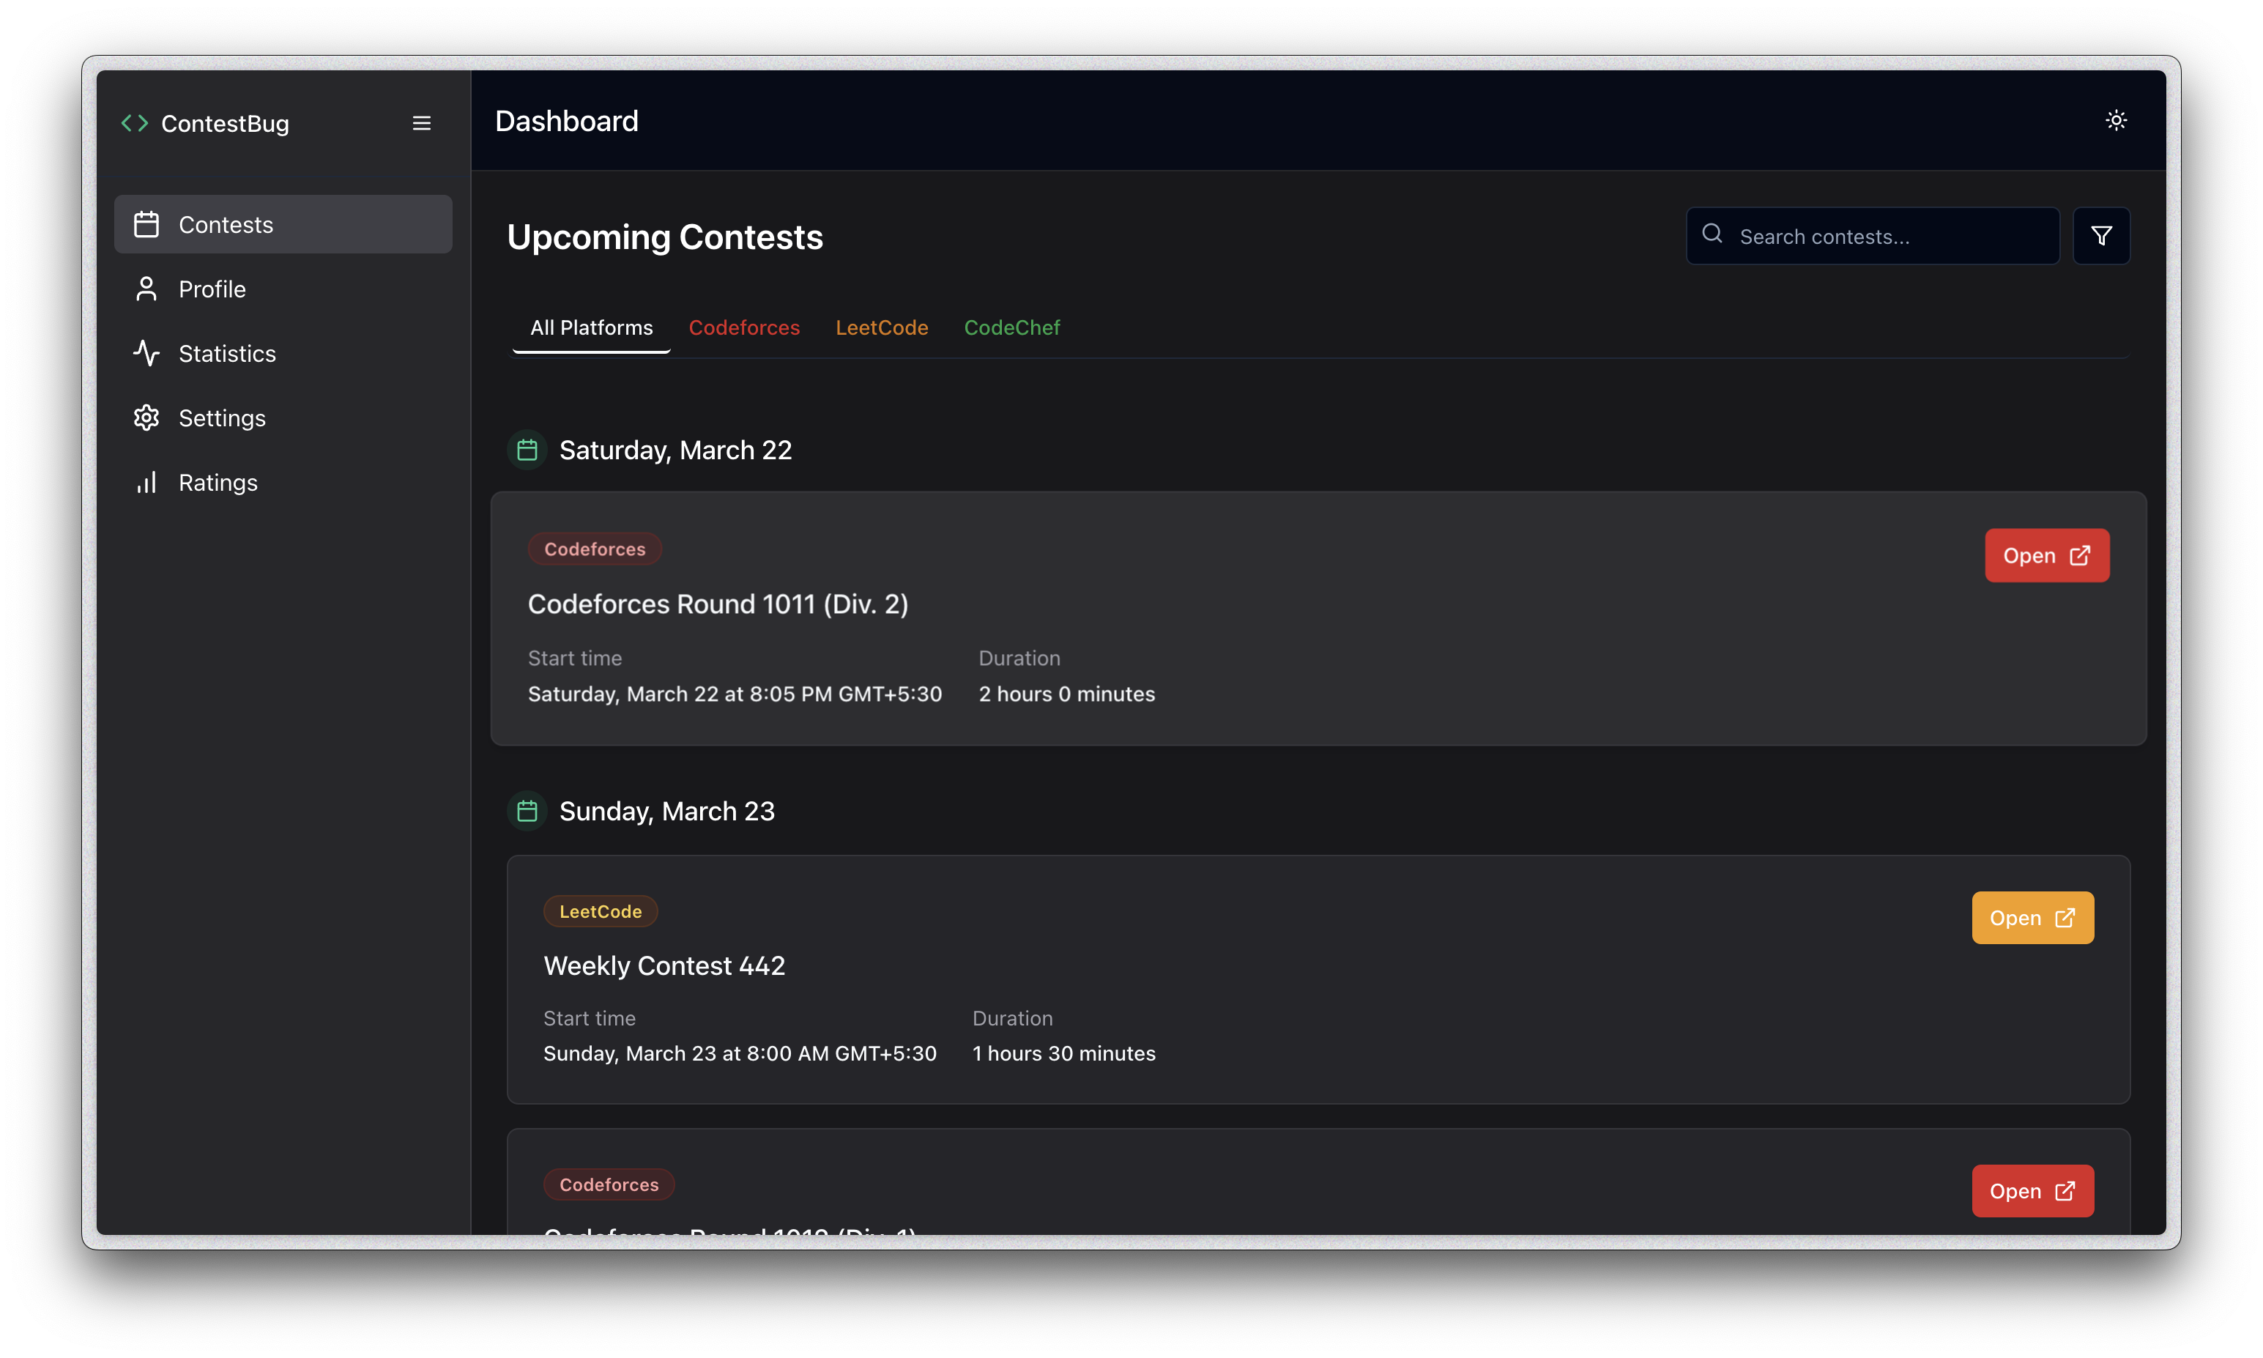Click the Sunday, March 23 date heading
This screenshot has width=2263, height=1358.
tap(667, 811)
